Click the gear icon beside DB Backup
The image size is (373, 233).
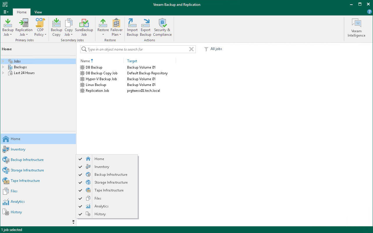click(82, 67)
